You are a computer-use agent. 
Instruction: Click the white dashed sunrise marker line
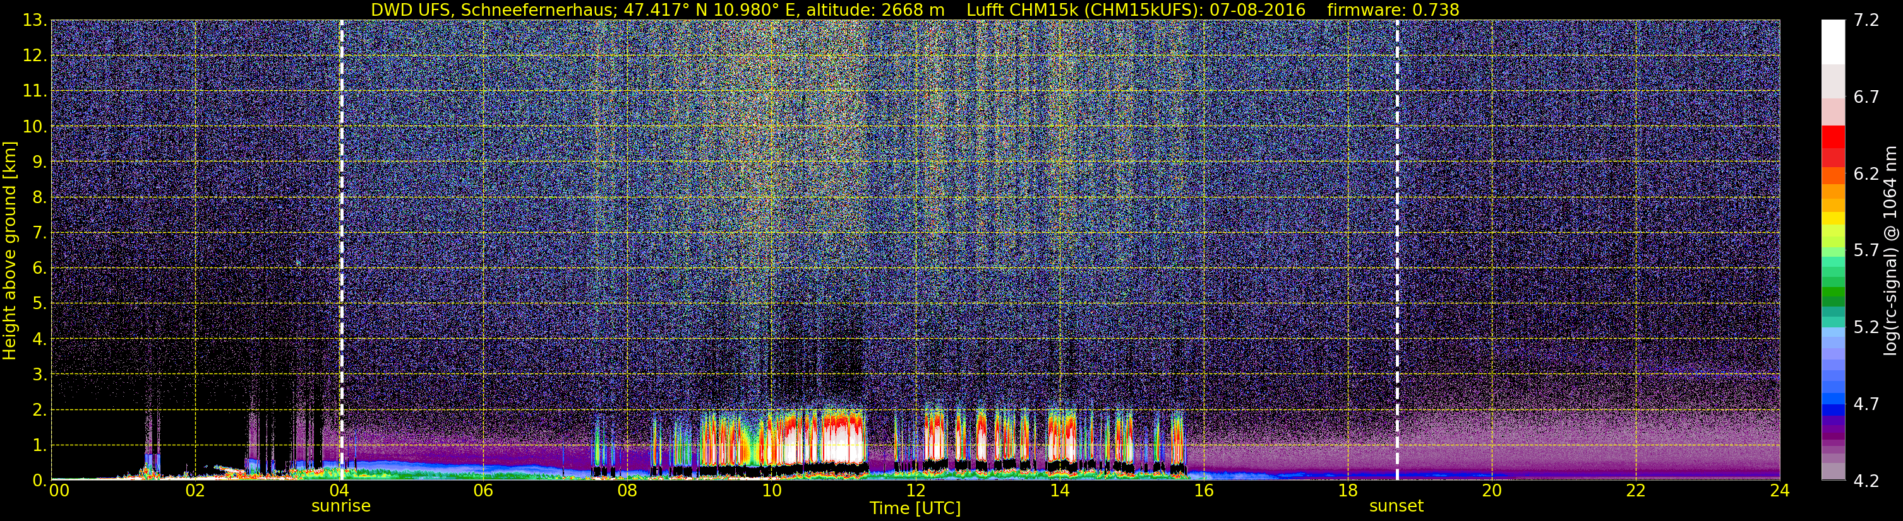341,250
